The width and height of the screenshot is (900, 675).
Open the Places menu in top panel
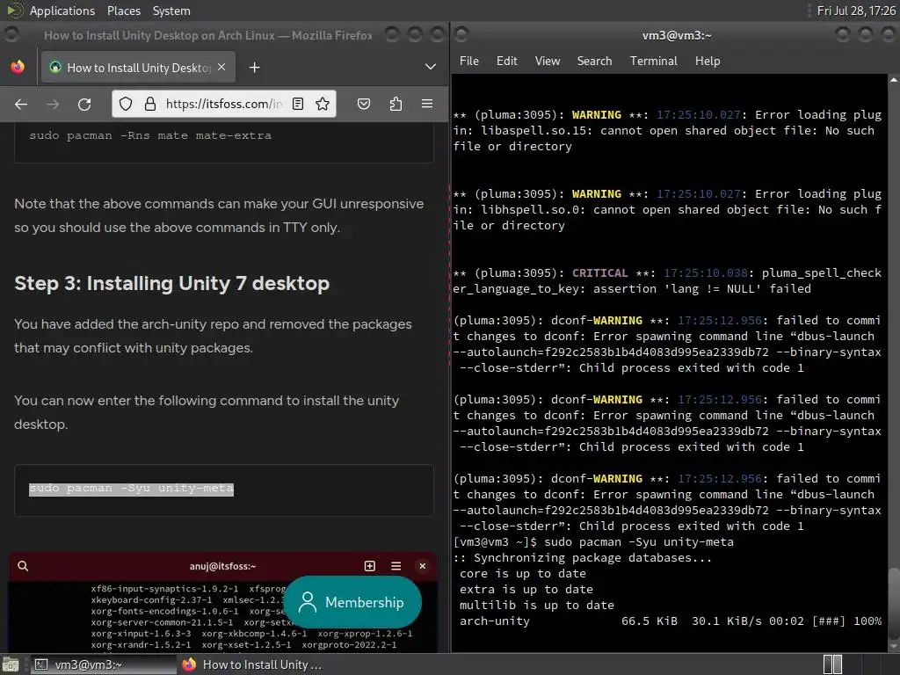click(x=123, y=11)
